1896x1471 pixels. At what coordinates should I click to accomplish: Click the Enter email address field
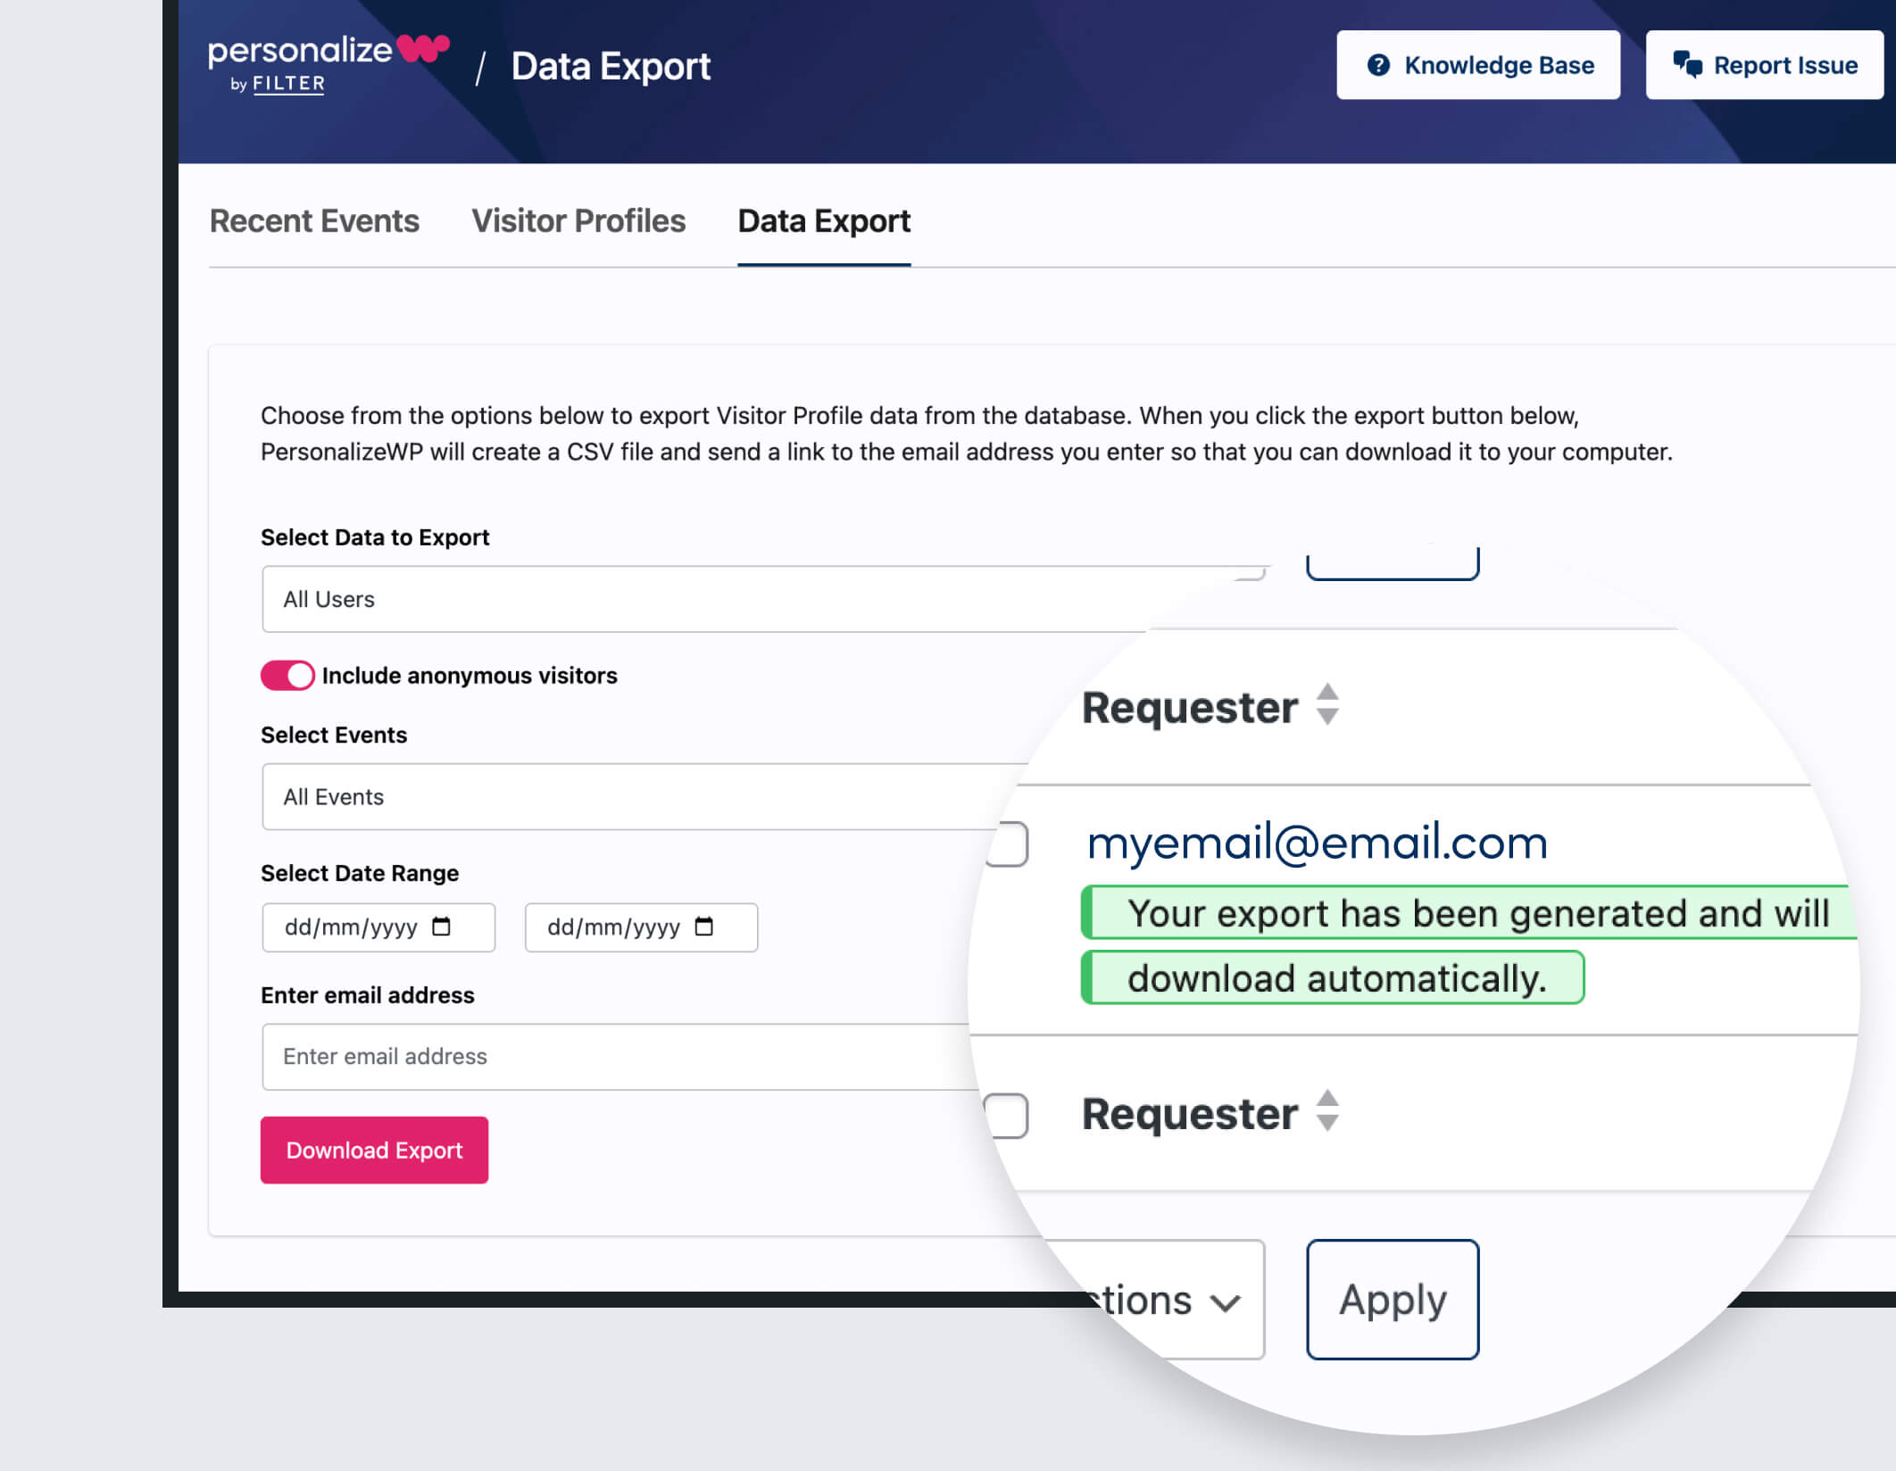click(x=625, y=1057)
